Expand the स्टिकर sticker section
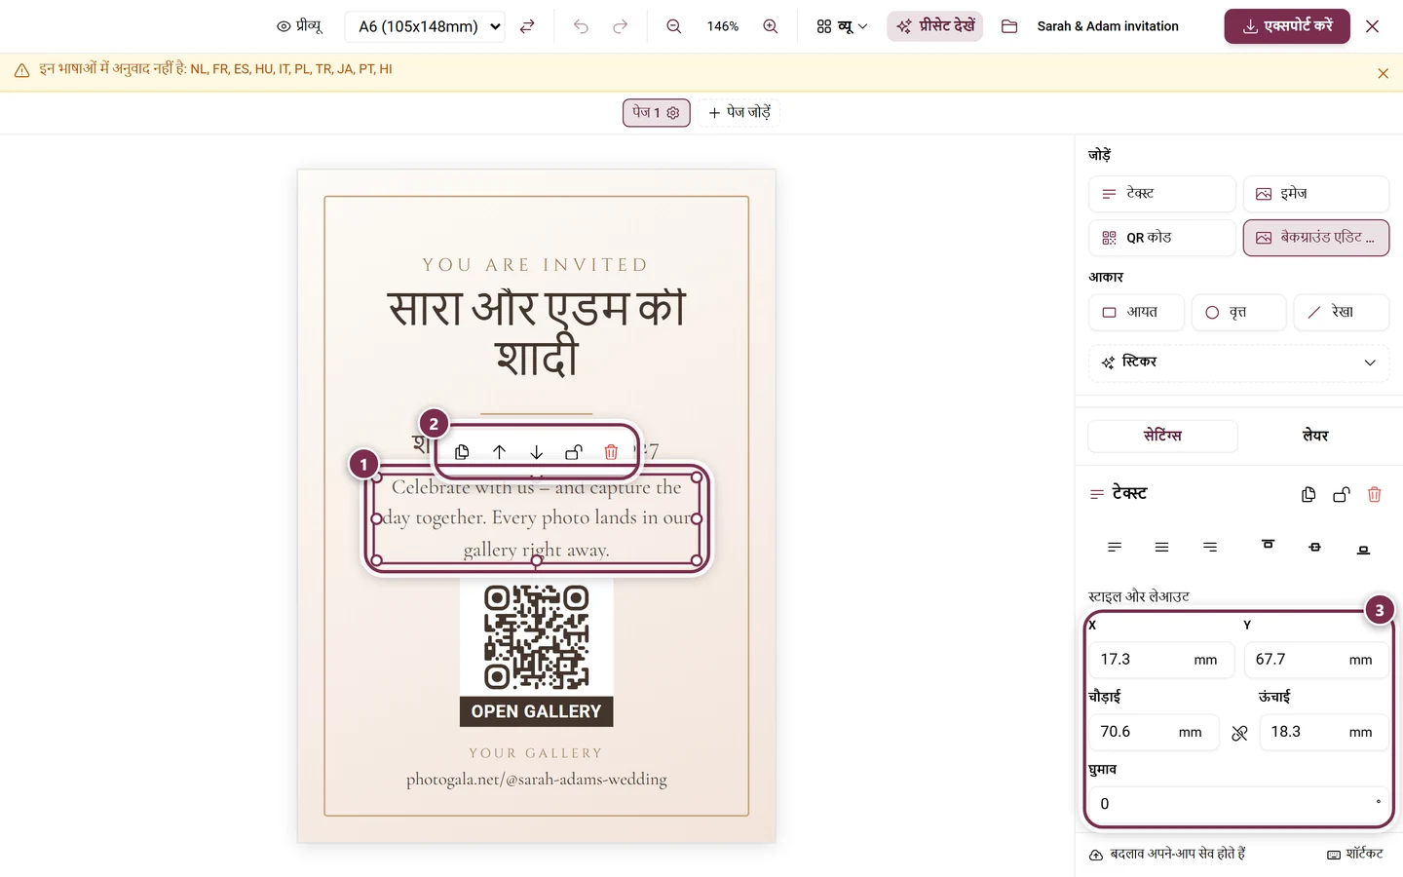The width and height of the screenshot is (1403, 877). tap(1238, 362)
